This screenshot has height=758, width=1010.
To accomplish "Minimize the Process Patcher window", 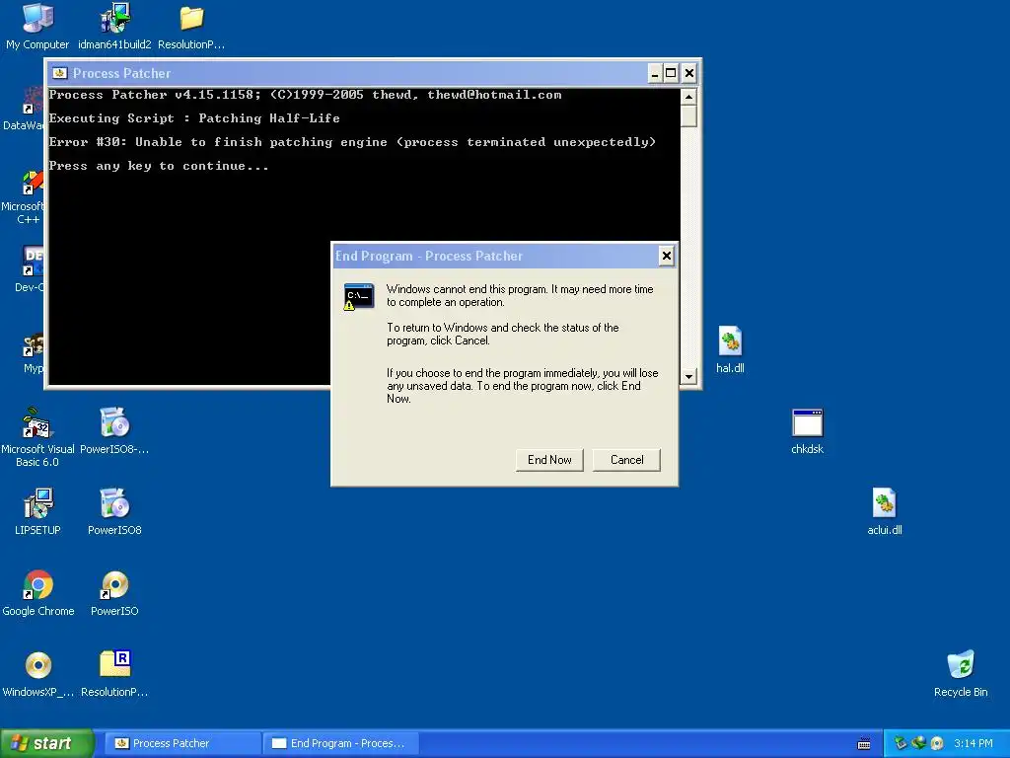I will [x=655, y=73].
